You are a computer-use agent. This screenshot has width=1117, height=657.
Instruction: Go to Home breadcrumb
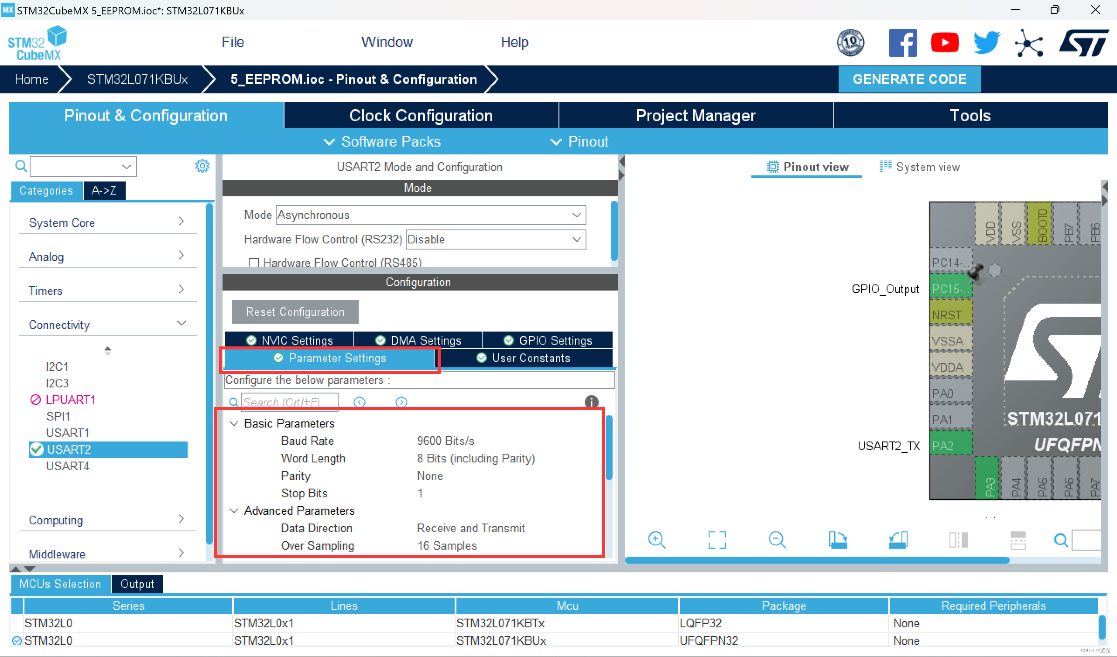pos(31,79)
